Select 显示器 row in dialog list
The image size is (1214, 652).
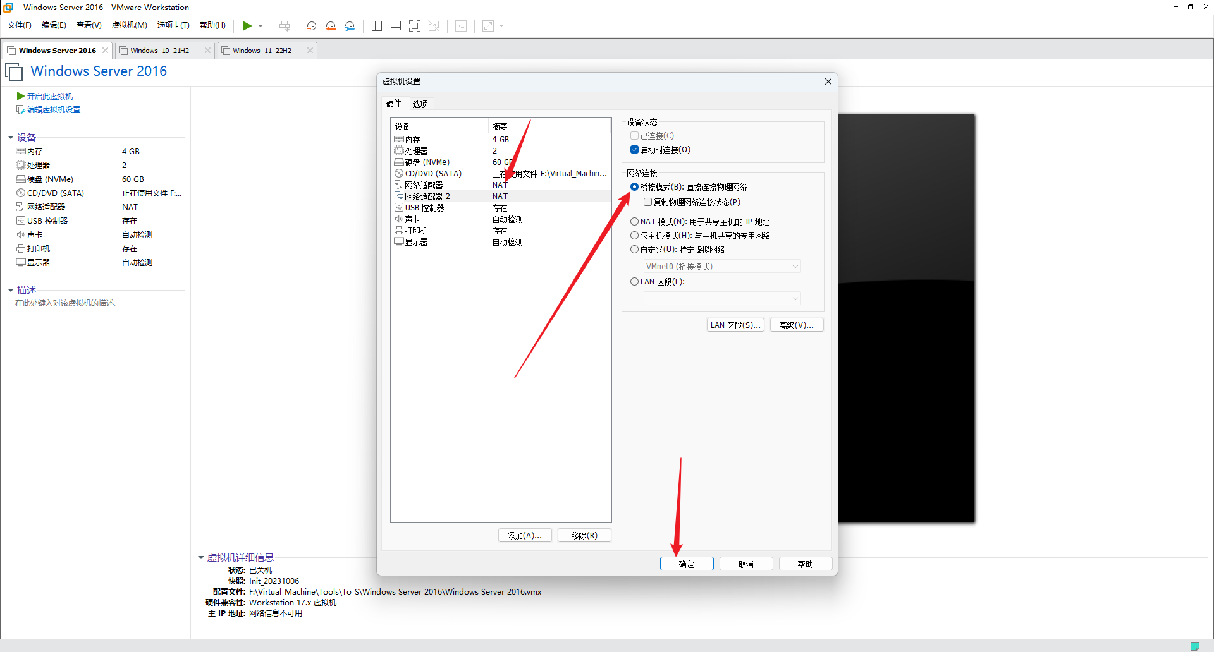point(501,242)
